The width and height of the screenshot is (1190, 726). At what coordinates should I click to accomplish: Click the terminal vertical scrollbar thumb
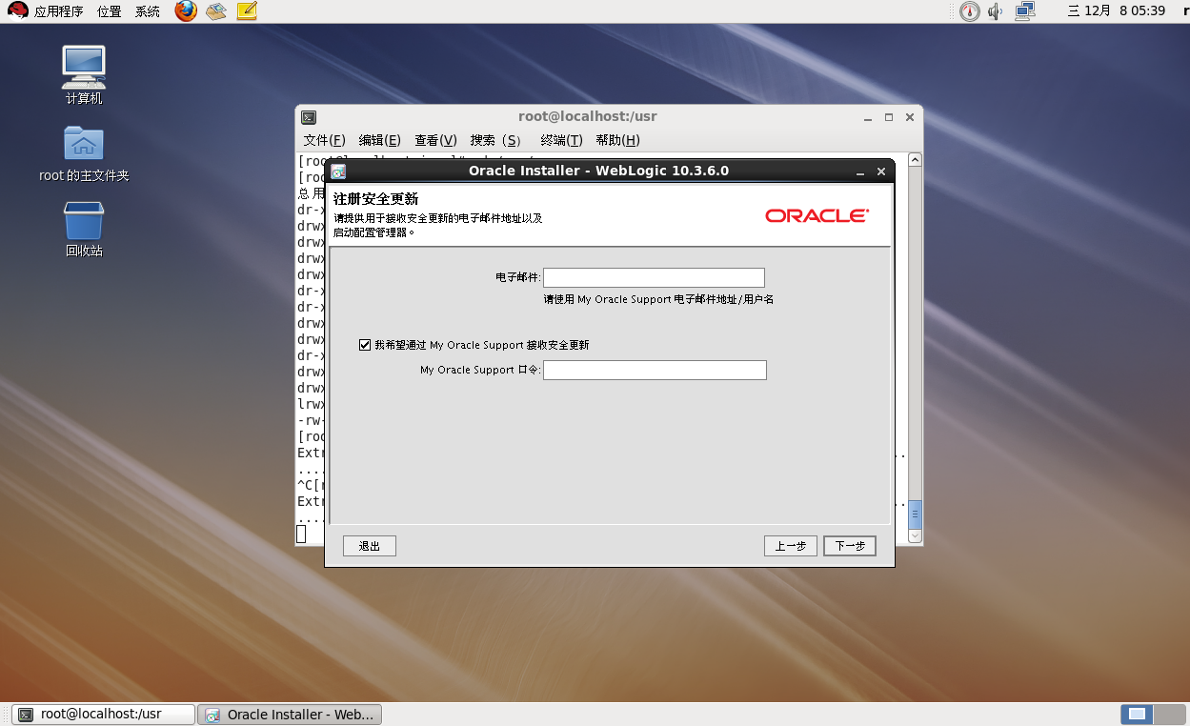click(915, 514)
